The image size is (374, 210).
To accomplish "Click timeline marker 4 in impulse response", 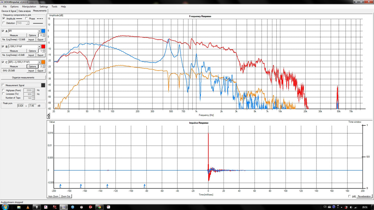I will click(x=81, y=186).
